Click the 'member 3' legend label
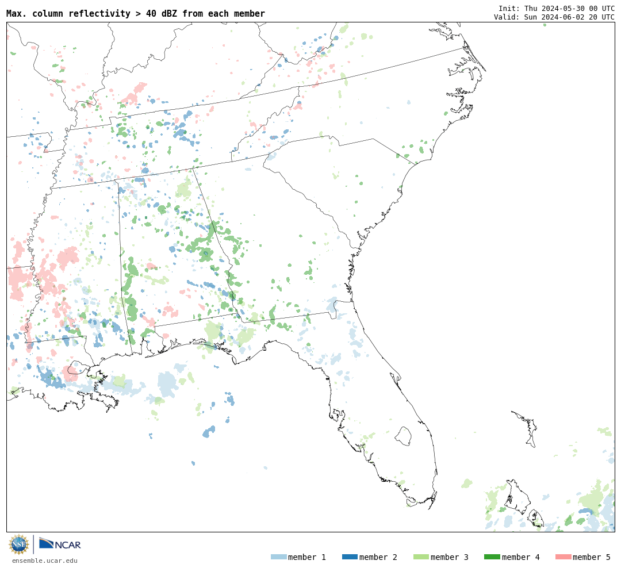Screen dimensions: 621x568 point(450,557)
